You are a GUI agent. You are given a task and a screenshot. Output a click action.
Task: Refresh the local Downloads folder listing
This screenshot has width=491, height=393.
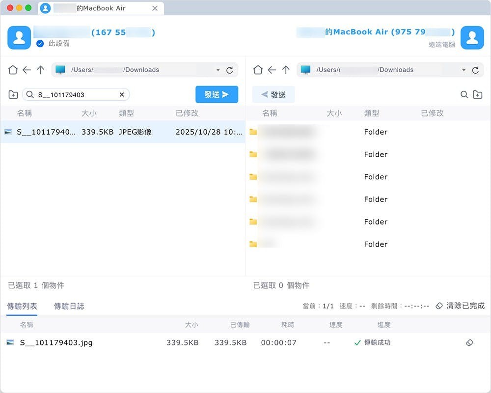(x=229, y=70)
